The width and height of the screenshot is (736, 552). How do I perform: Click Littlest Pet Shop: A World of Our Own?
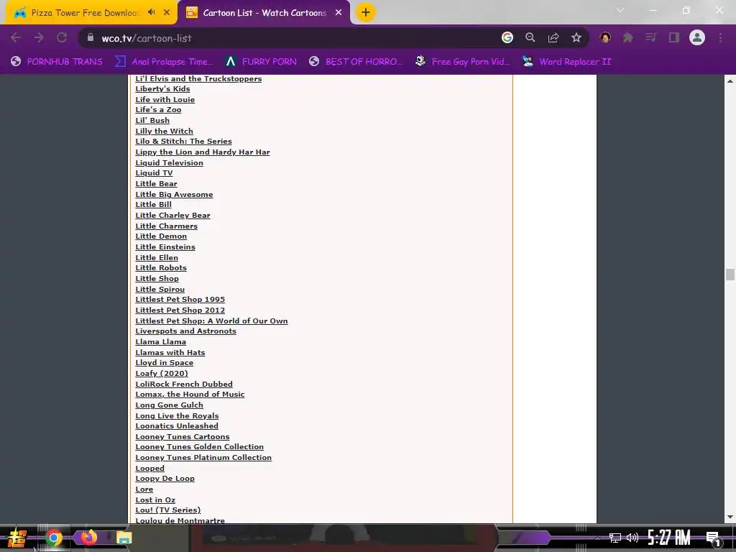click(212, 321)
